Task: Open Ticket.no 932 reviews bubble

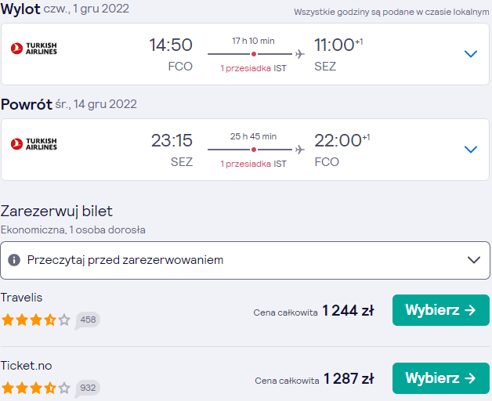Action: point(88,388)
